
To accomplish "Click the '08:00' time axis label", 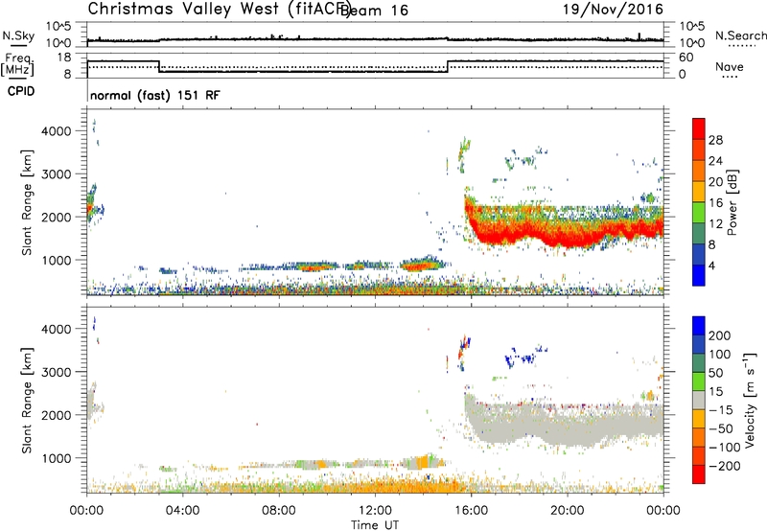I will [279, 511].
